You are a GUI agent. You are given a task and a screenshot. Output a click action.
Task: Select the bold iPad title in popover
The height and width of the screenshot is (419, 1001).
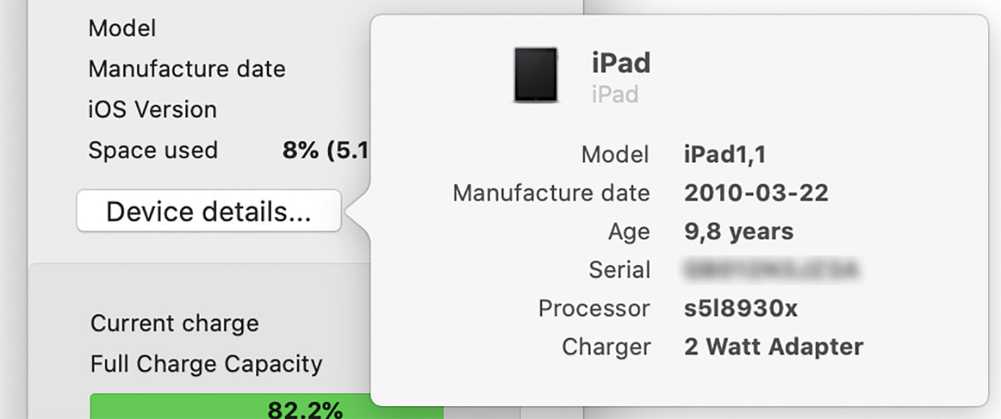tap(621, 63)
